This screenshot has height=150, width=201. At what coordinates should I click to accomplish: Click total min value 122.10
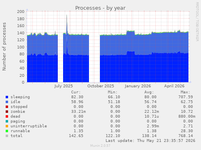pos(113,136)
